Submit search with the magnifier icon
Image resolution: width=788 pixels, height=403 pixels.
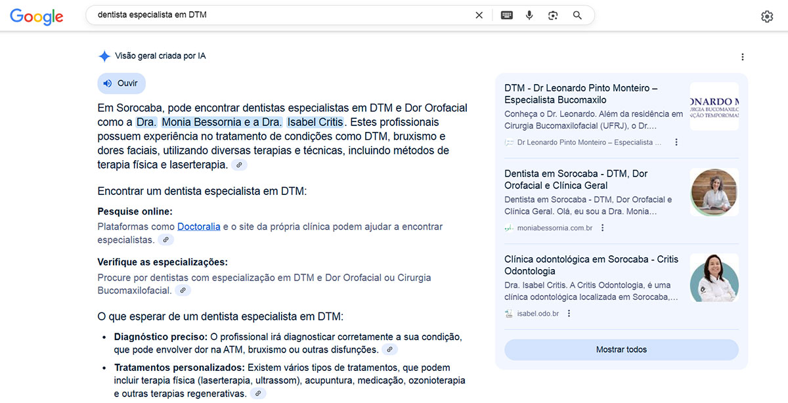pos(577,15)
